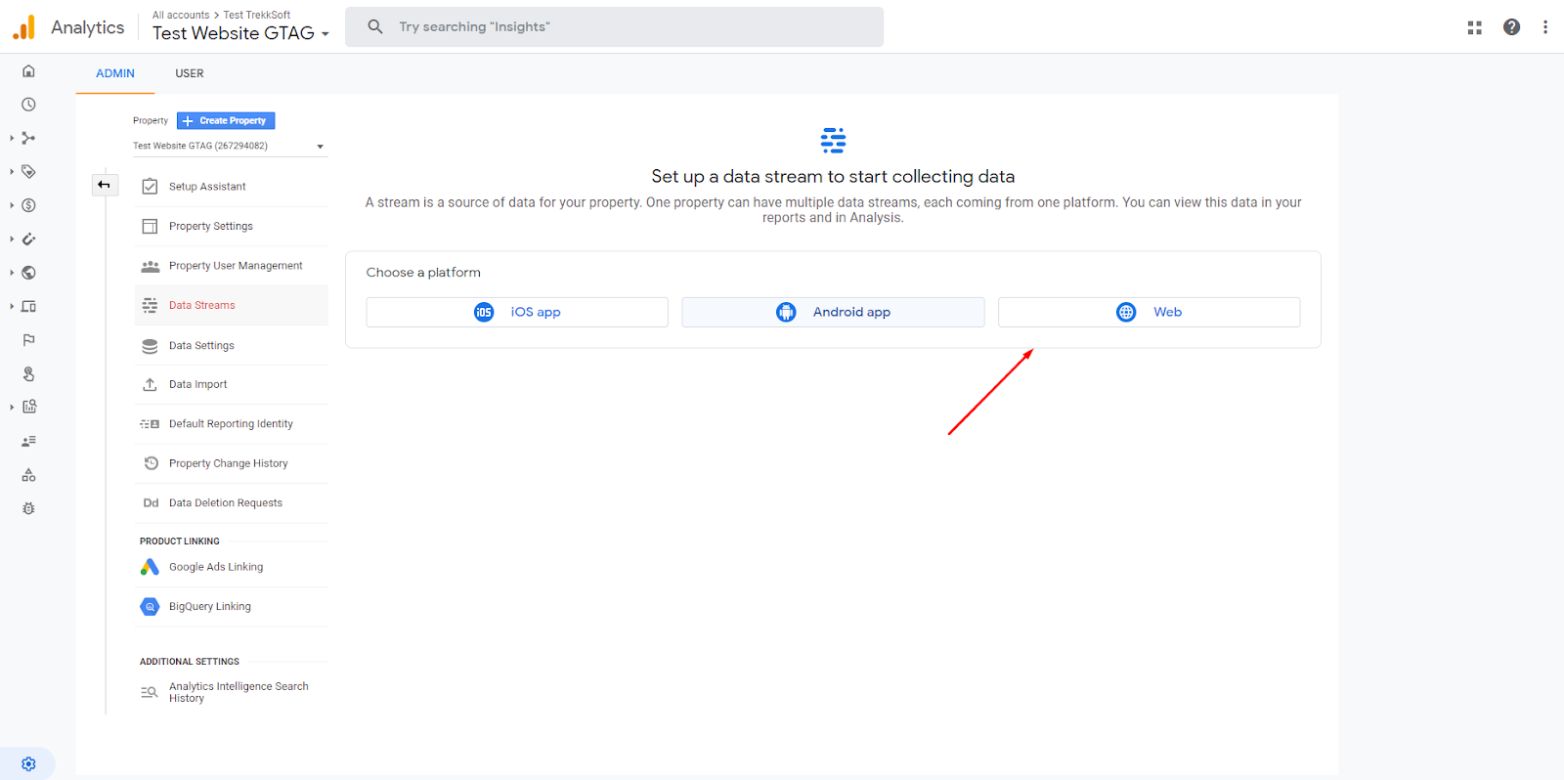
Task: Expand the Analysis section arrow
Action: click(12, 407)
